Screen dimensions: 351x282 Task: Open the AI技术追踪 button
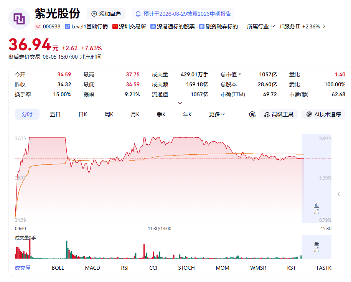pos(323,114)
